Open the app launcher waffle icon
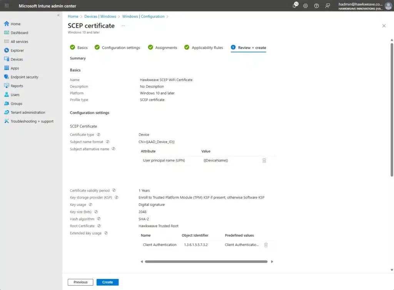394x290 pixels. [7, 6]
